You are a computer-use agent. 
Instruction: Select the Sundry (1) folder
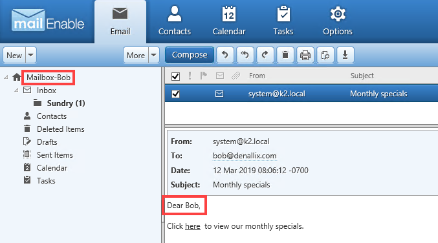click(66, 103)
